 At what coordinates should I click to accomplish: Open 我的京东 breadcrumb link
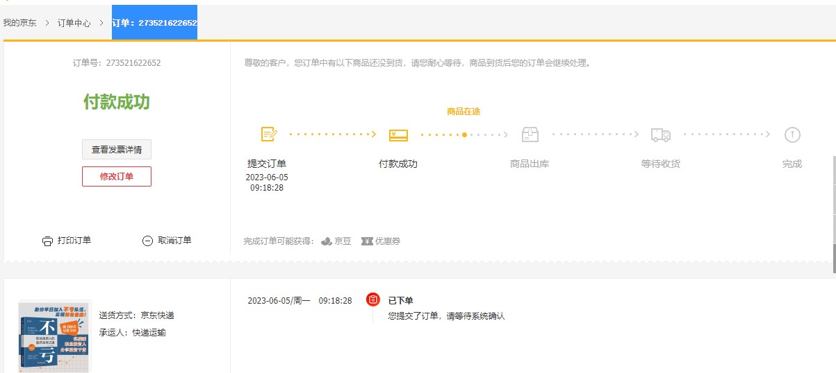click(x=20, y=23)
